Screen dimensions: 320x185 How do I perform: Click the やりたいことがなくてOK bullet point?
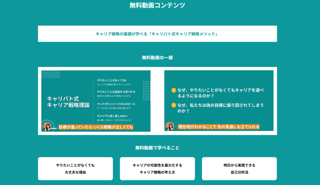[112, 80]
